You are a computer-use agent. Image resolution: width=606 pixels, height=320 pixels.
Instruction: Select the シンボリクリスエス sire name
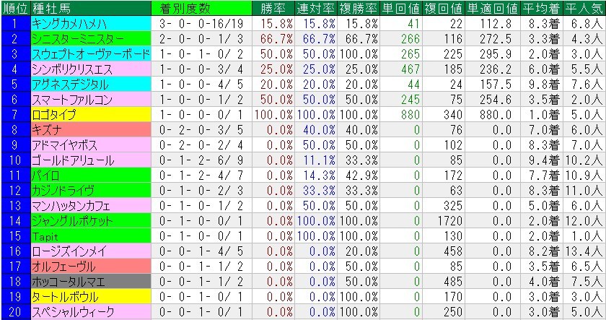(91, 69)
